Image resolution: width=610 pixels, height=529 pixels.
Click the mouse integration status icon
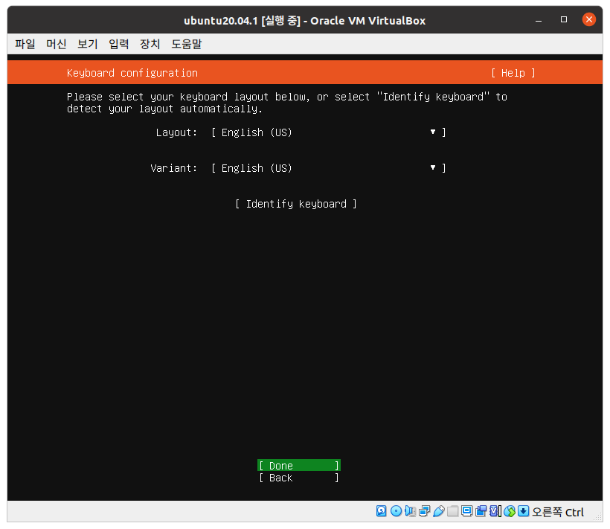pyautogui.click(x=510, y=510)
